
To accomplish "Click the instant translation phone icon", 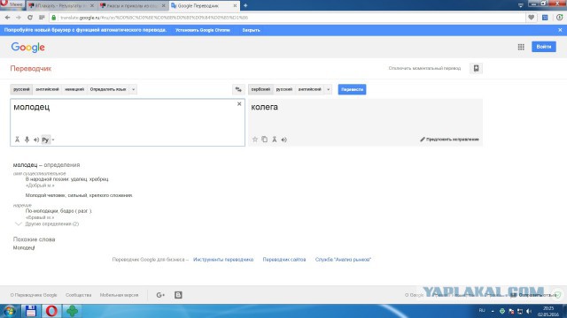I will point(477,68).
